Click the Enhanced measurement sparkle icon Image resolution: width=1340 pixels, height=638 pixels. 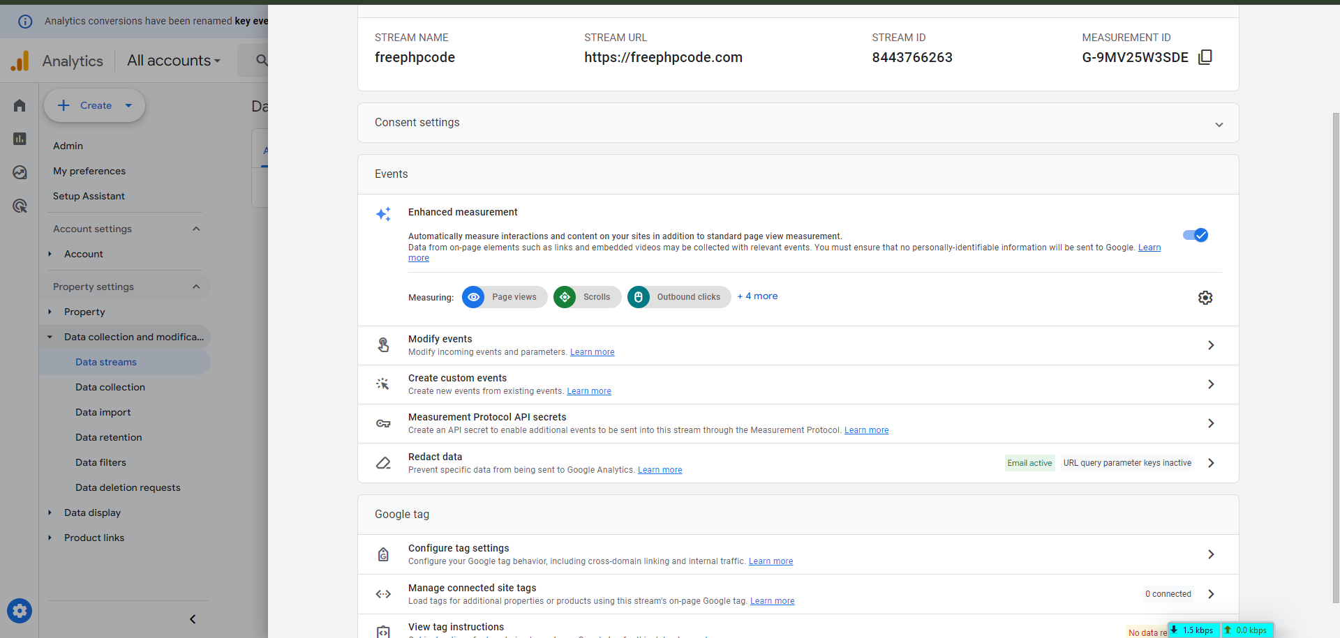coord(383,214)
